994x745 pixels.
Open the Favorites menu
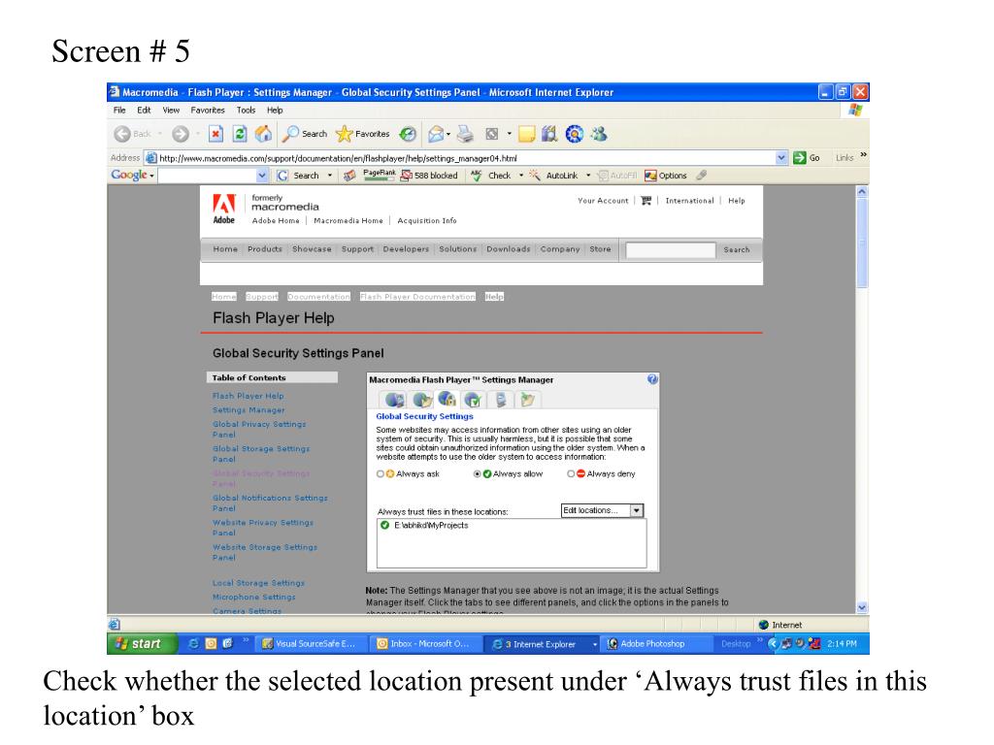[208, 111]
